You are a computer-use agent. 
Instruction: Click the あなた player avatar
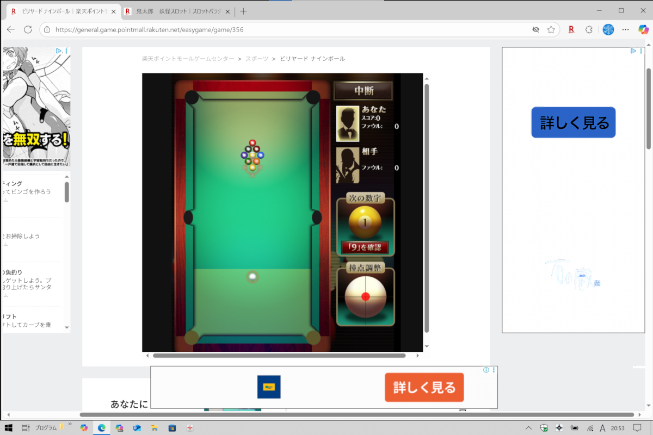pyautogui.click(x=348, y=123)
